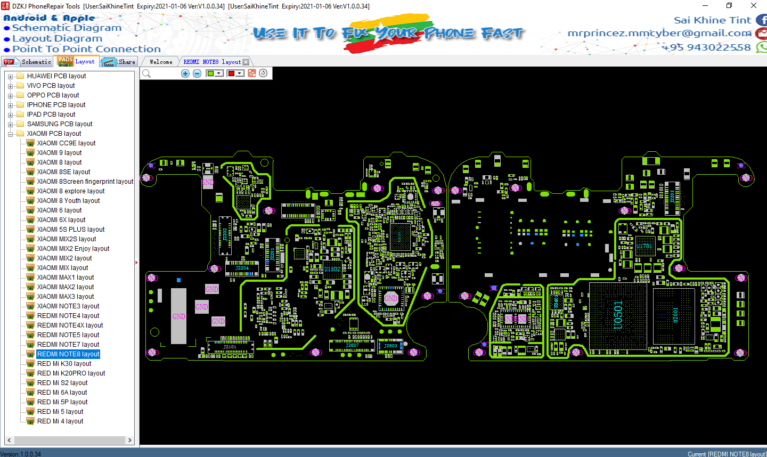Click the RED Mi 4 layout chip icon

tap(30, 421)
